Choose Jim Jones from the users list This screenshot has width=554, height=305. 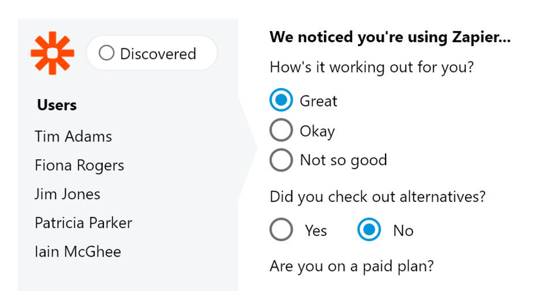(x=68, y=194)
